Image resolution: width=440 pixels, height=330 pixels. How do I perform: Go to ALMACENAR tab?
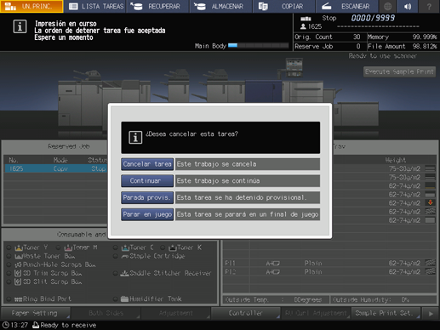(x=221, y=6)
